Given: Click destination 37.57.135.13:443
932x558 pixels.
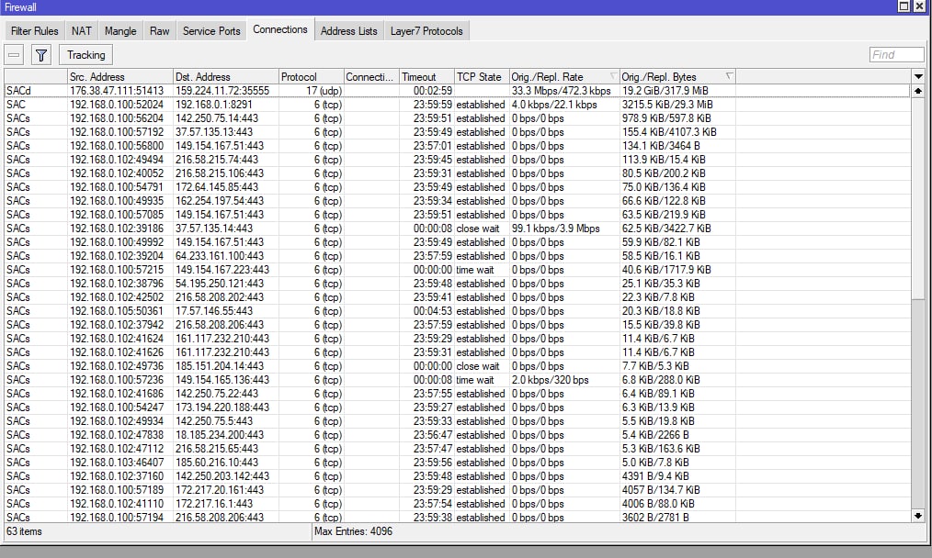Looking at the screenshot, I should (213, 132).
